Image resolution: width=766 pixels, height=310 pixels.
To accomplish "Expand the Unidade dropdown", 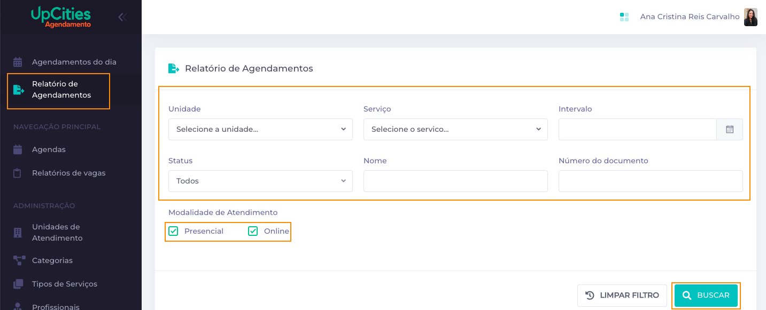I will 260,129.
